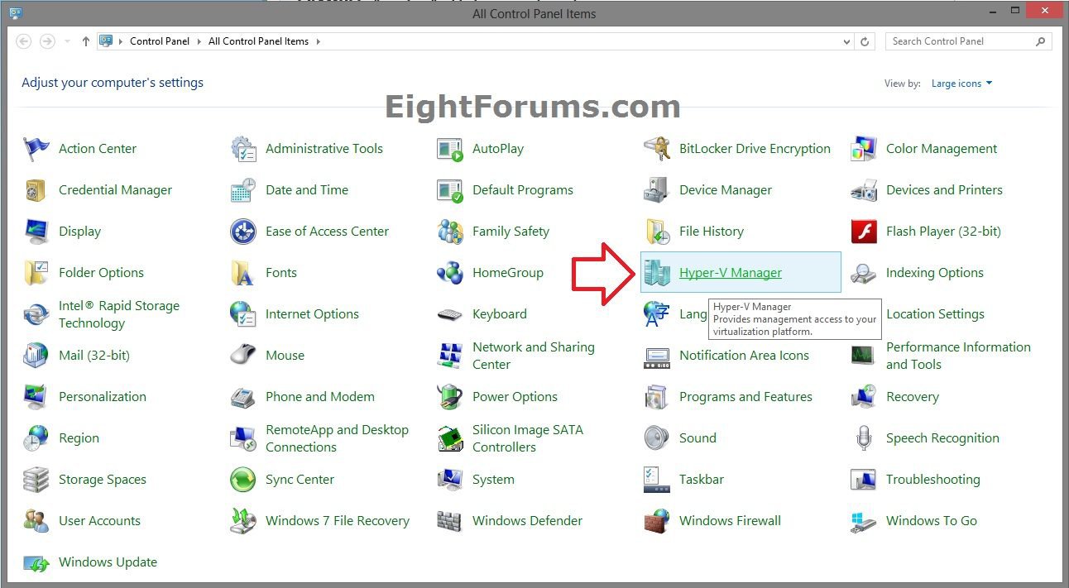Click the 'Control Panel' breadcrumb segment
1069x588 pixels.
[x=160, y=41]
